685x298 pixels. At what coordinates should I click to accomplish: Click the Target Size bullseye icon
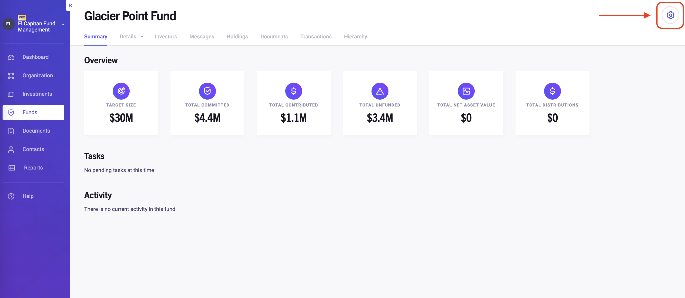[121, 91]
